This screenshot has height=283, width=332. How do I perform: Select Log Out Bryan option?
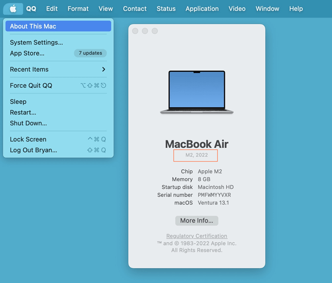[33, 150]
